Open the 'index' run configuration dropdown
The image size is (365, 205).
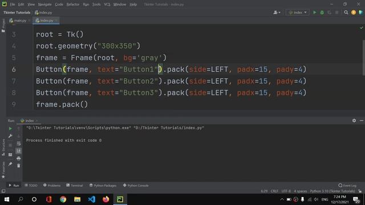point(298,13)
